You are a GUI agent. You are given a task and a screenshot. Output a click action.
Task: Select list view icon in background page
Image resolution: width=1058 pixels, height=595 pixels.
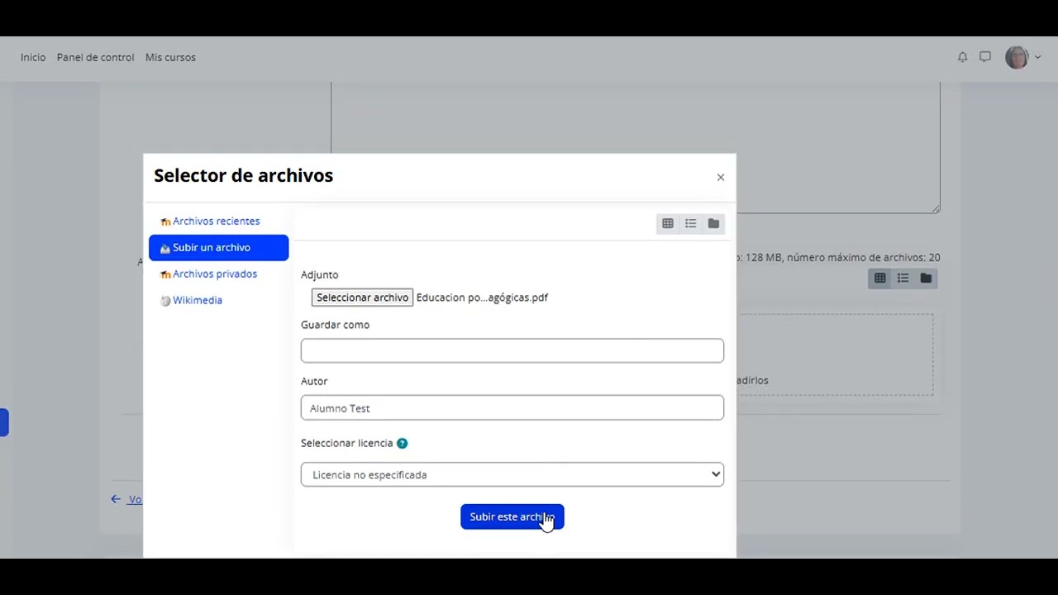pos(903,278)
